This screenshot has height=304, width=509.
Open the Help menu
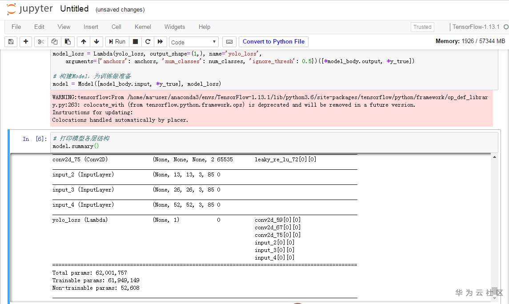204,27
